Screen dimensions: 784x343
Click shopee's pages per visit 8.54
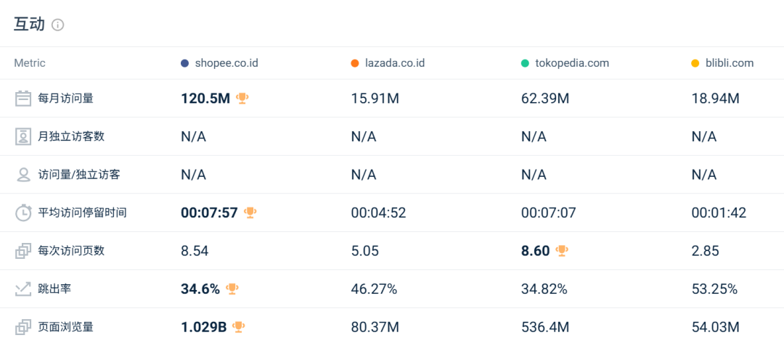[195, 251]
